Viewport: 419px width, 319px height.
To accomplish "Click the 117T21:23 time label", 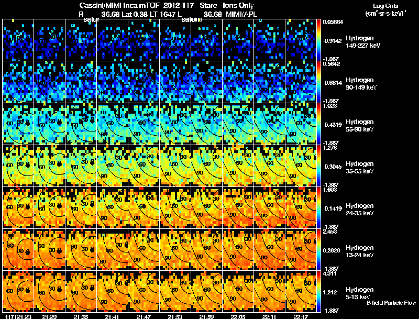I will [x=18, y=317].
